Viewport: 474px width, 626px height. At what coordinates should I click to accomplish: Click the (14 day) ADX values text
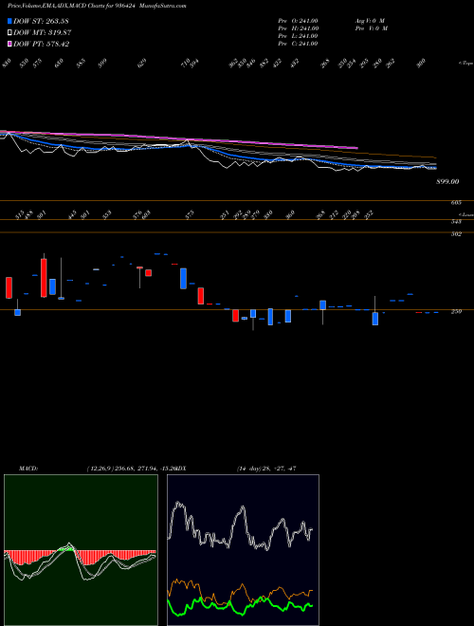[266, 469]
